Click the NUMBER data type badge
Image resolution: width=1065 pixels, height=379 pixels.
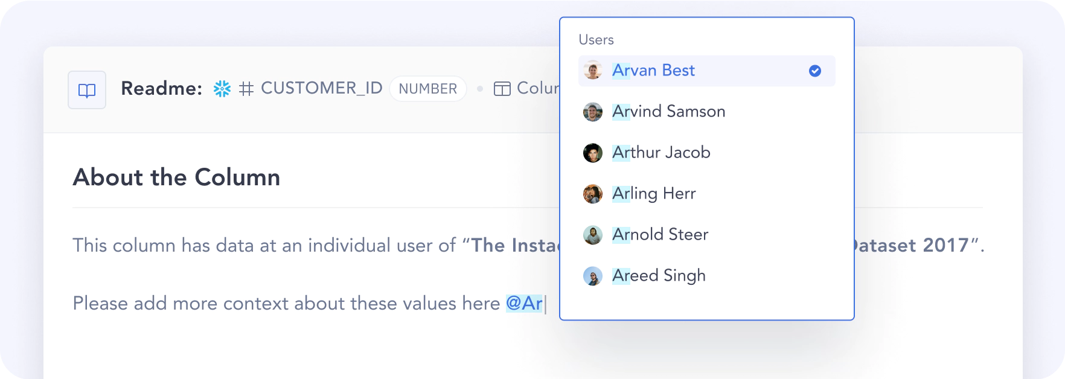tap(428, 89)
